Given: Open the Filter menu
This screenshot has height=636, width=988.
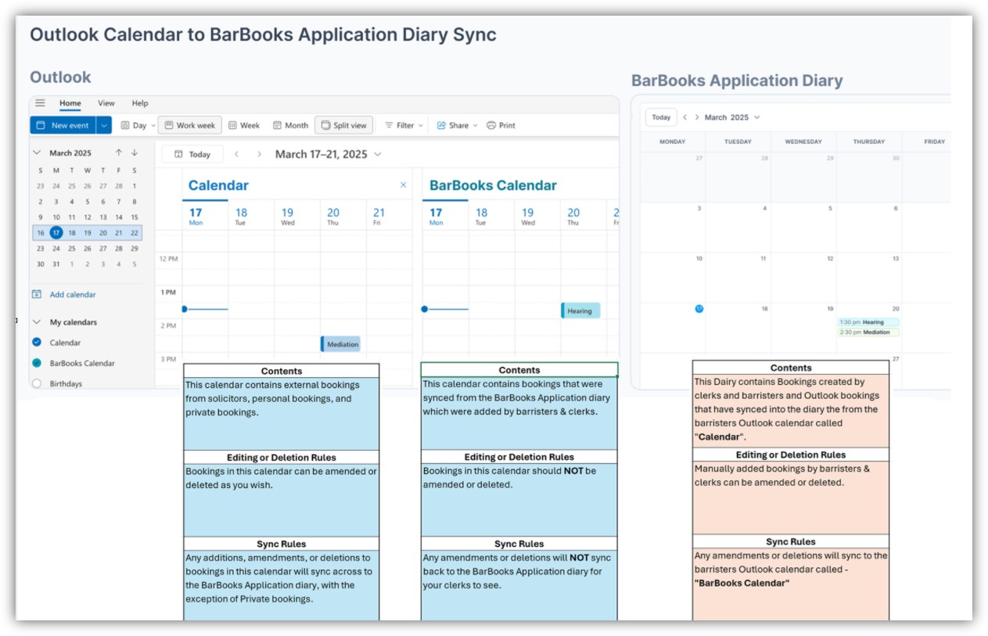Looking at the screenshot, I should 404,125.
